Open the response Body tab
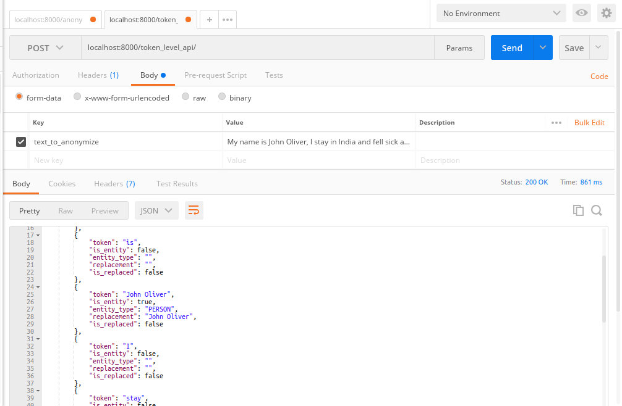Screen dimensions: 622x406 (21, 184)
